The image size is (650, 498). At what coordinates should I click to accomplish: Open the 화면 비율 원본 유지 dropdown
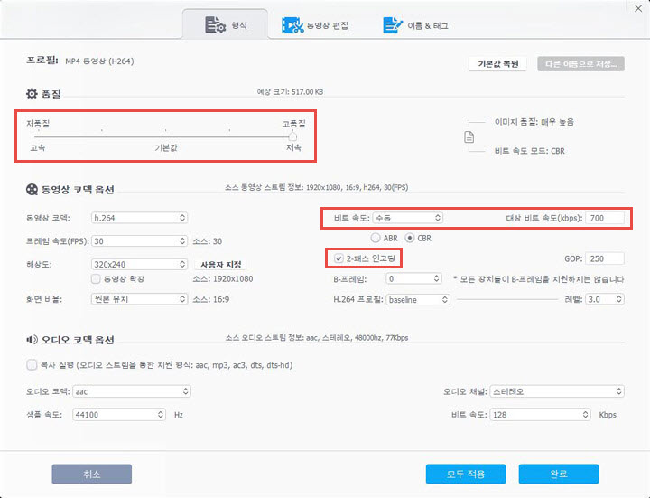139,299
